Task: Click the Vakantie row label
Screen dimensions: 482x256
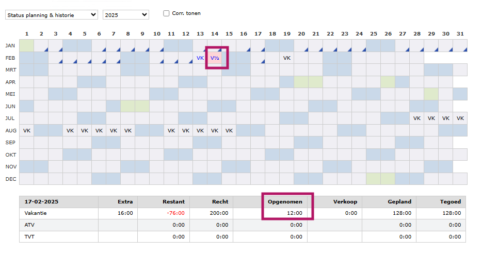Action: click(35, 213)
